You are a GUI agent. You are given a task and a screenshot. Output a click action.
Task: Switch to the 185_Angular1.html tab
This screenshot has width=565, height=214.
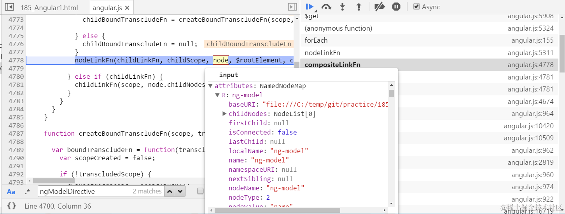(49, 7)
